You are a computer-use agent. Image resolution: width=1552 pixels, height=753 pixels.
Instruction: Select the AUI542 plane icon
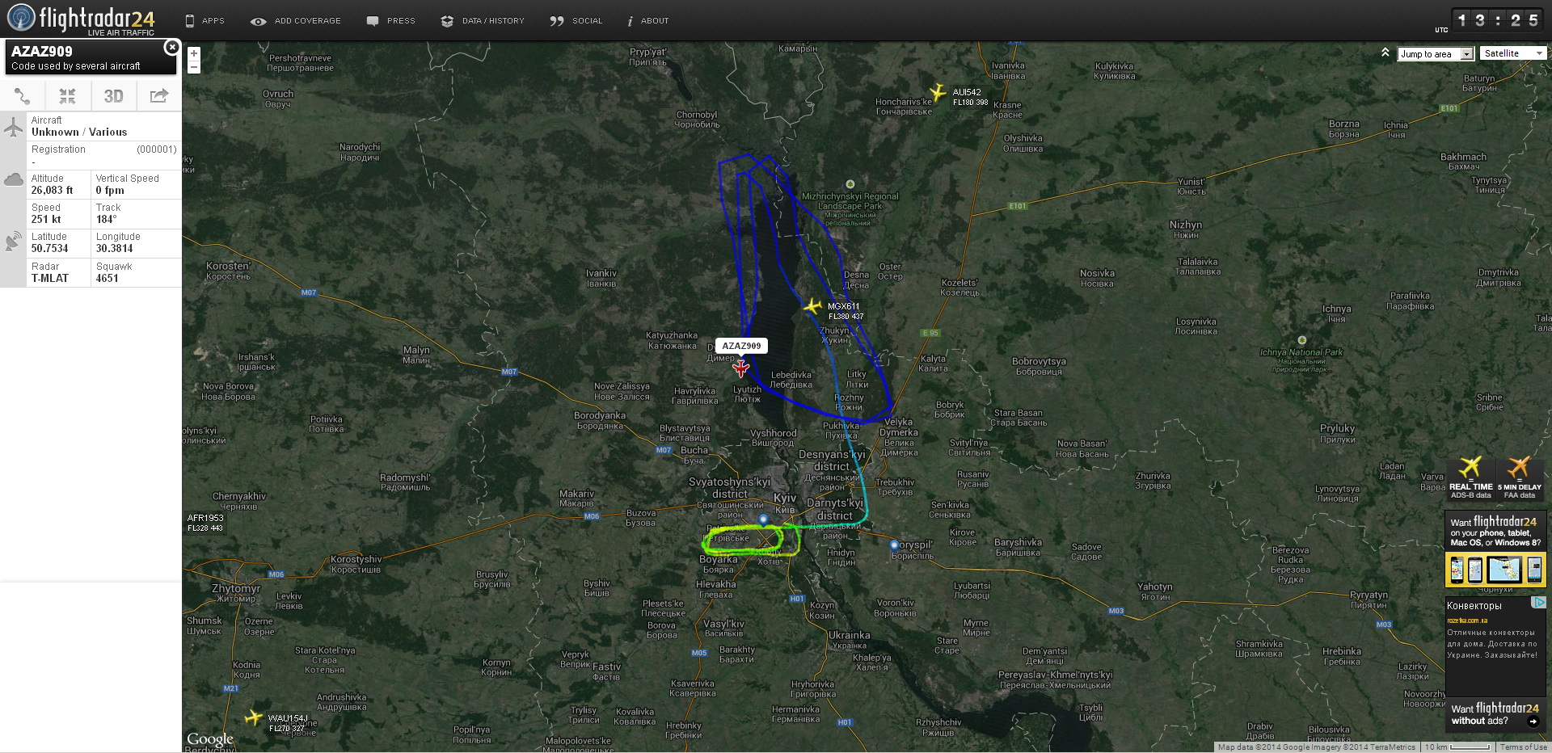click(937, 92)
